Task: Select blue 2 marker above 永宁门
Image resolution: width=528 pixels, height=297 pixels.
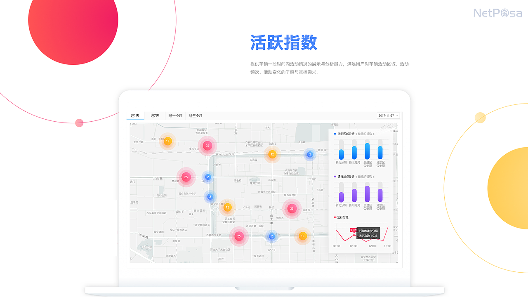Action: coord(271,236)
